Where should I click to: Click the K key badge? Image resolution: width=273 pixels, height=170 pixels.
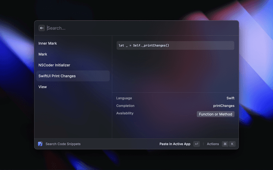(232, 144)
